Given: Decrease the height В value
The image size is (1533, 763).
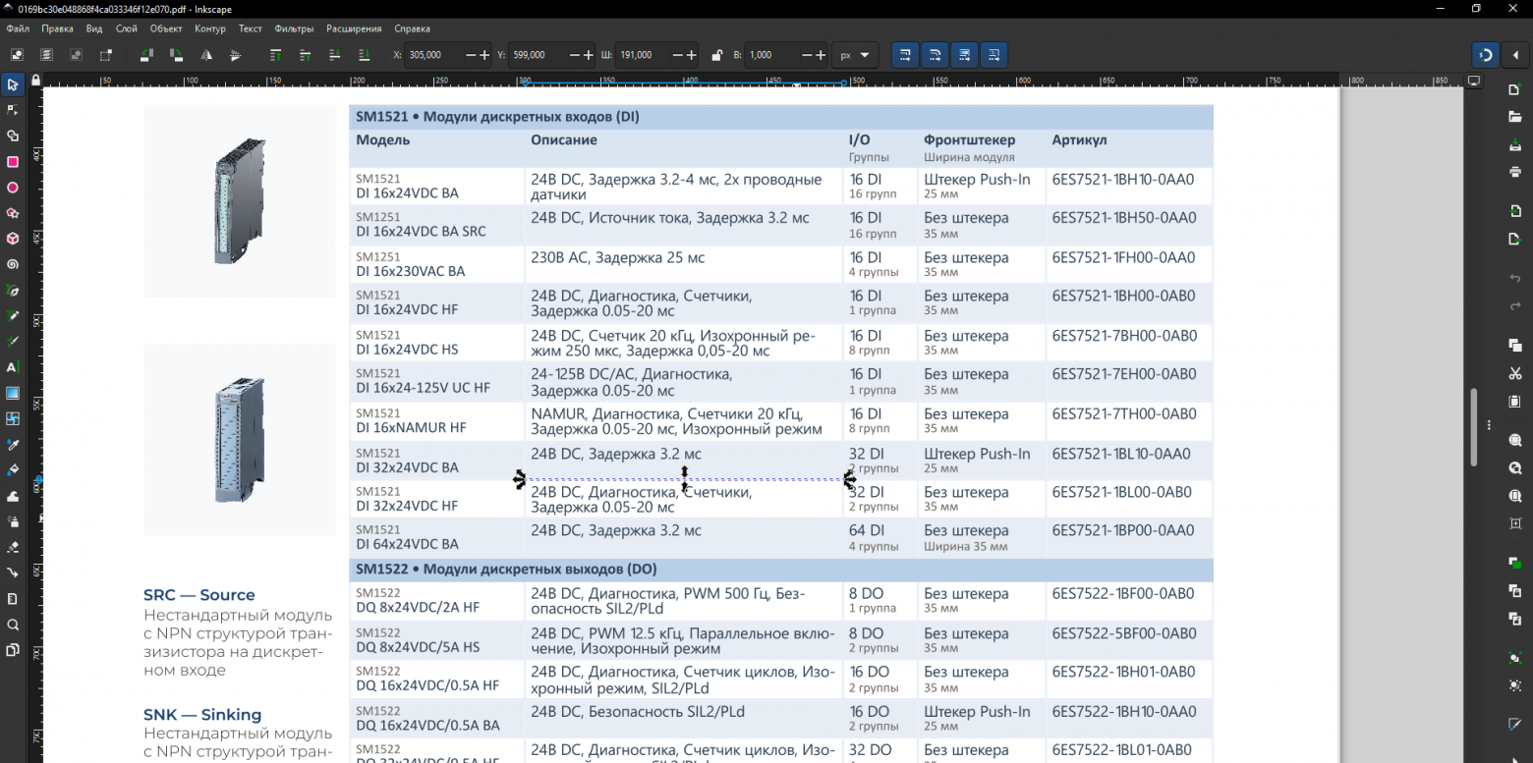Looking at the screenshot, I should pos(806,55).
